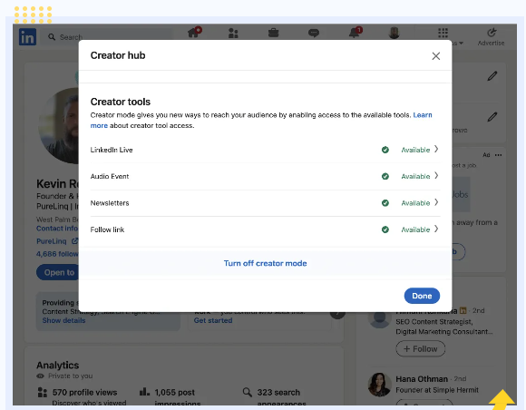Click Available status for Audio Event
The width and height of the screenshot is (526, 410).
(415, 177)
